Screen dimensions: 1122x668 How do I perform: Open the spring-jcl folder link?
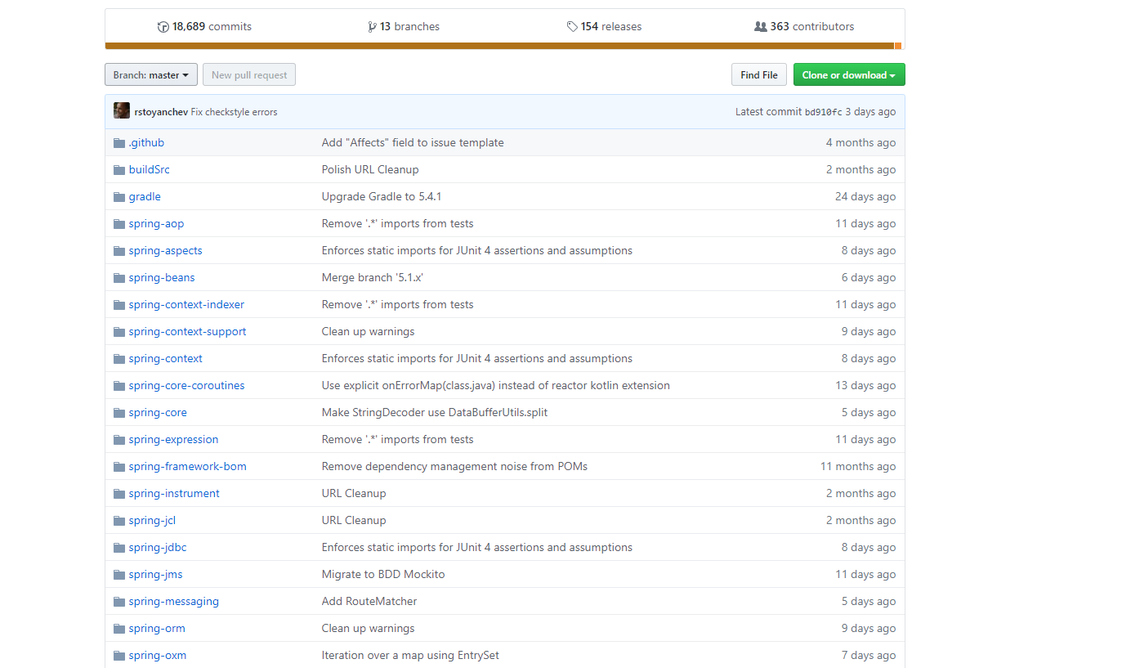tap(152, 521)
